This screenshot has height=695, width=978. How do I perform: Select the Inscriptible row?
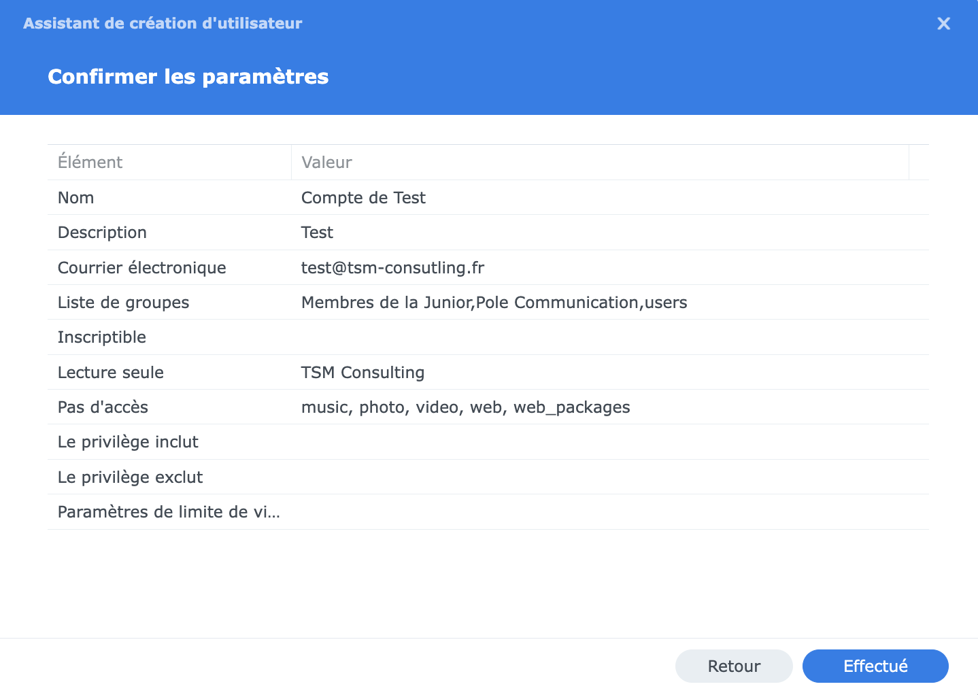point(488,337)
